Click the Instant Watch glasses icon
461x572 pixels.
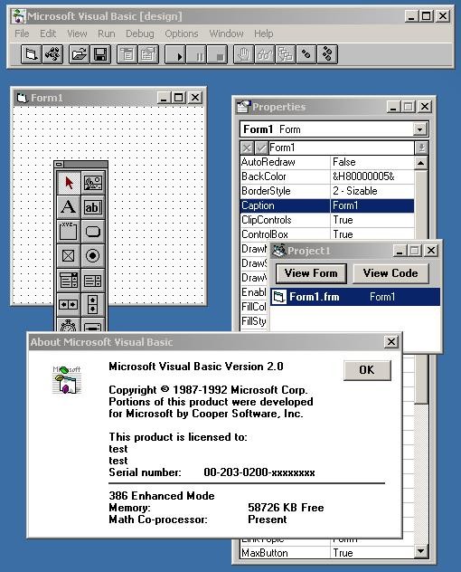[265, 54]
